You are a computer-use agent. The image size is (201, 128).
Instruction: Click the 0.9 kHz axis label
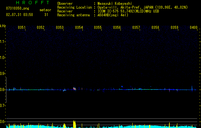click(2, 74)
